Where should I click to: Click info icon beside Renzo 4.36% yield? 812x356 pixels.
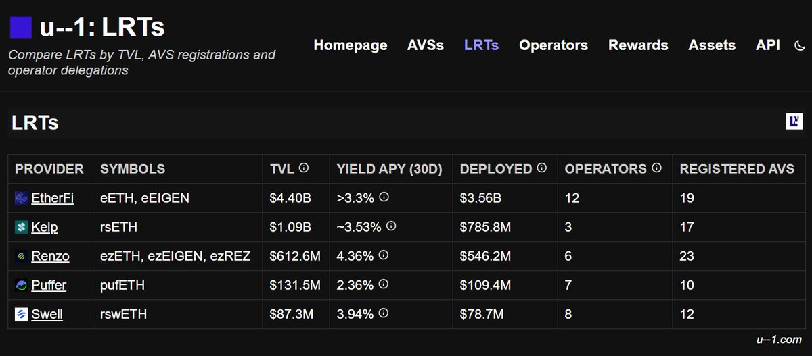tap(384, 255)
